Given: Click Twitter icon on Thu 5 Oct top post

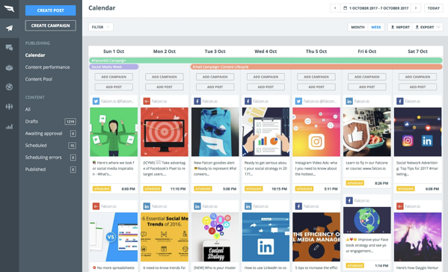Looking at the screenshot, I should (x=298, y=101).
